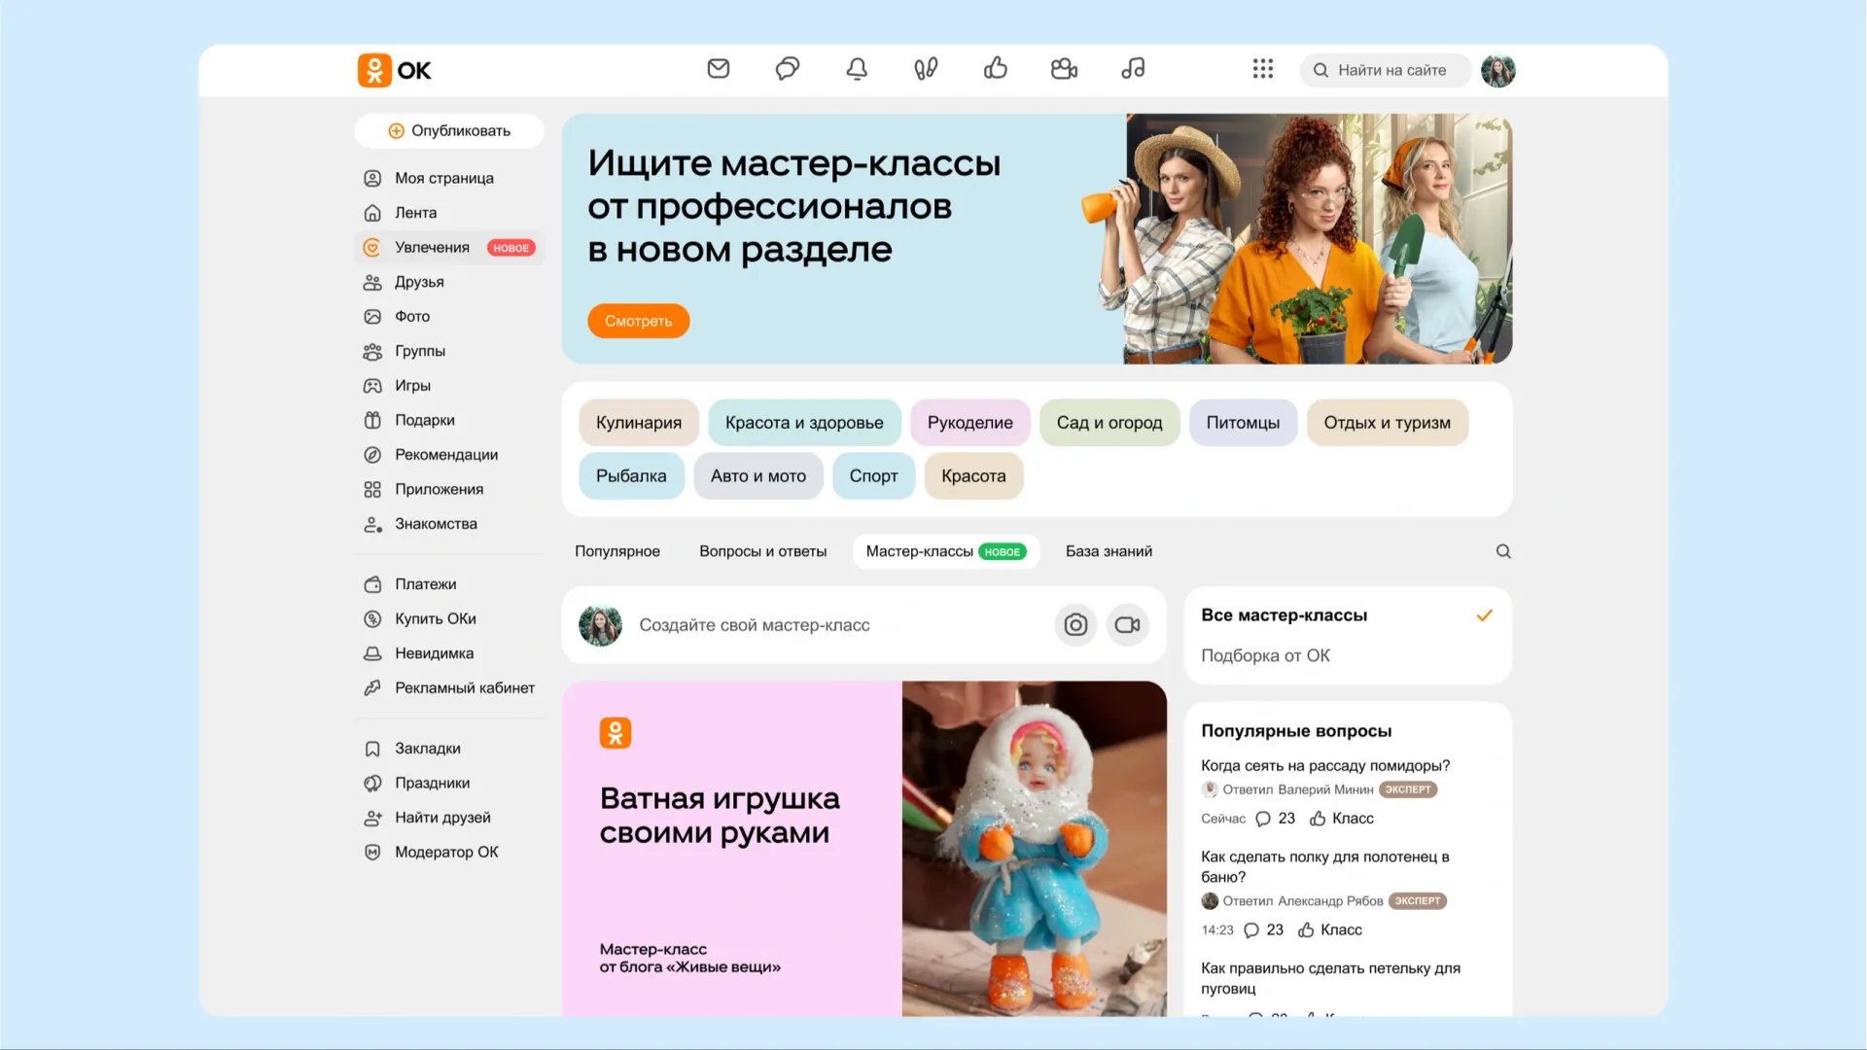Click the video camera icon in composer
Viewport: 1867px width, 1050px height.
point(1128,625)
